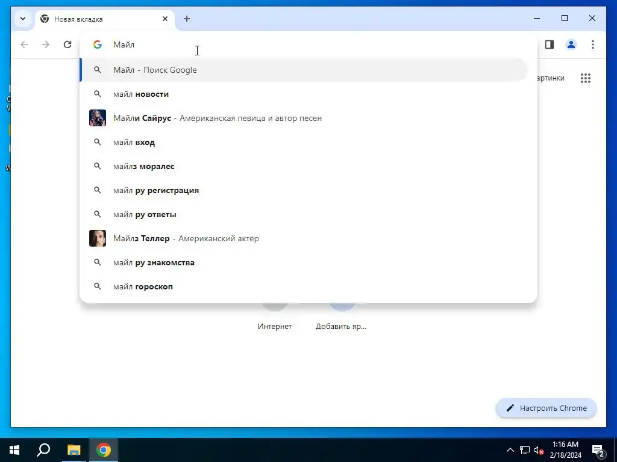Toggle the Chrome side panel

pos(550,45)
